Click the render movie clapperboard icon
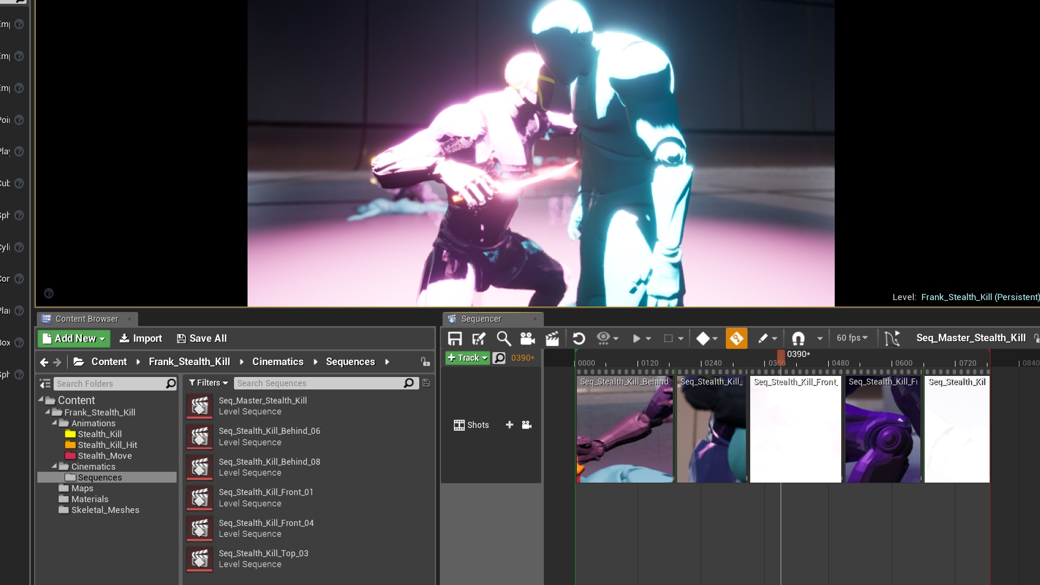The width and height of the screenshot is (1040, 585). pyautogui.click(x=552, y=339)
